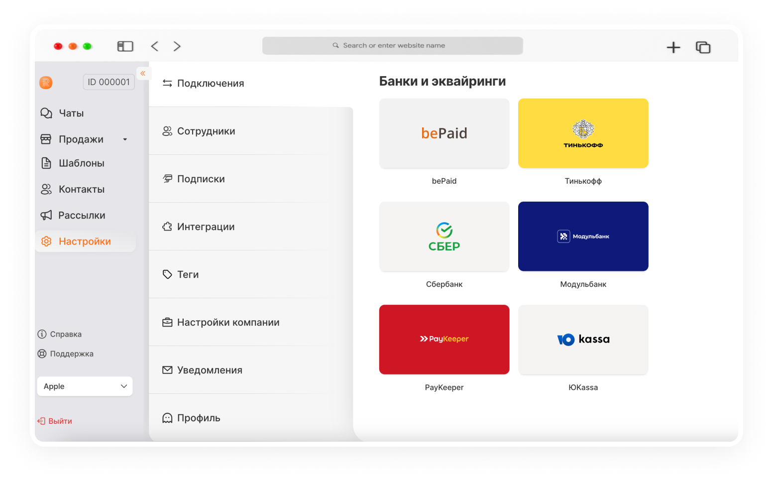Select the red PayKeeper card
773x482 pixels.
[444, 340]
